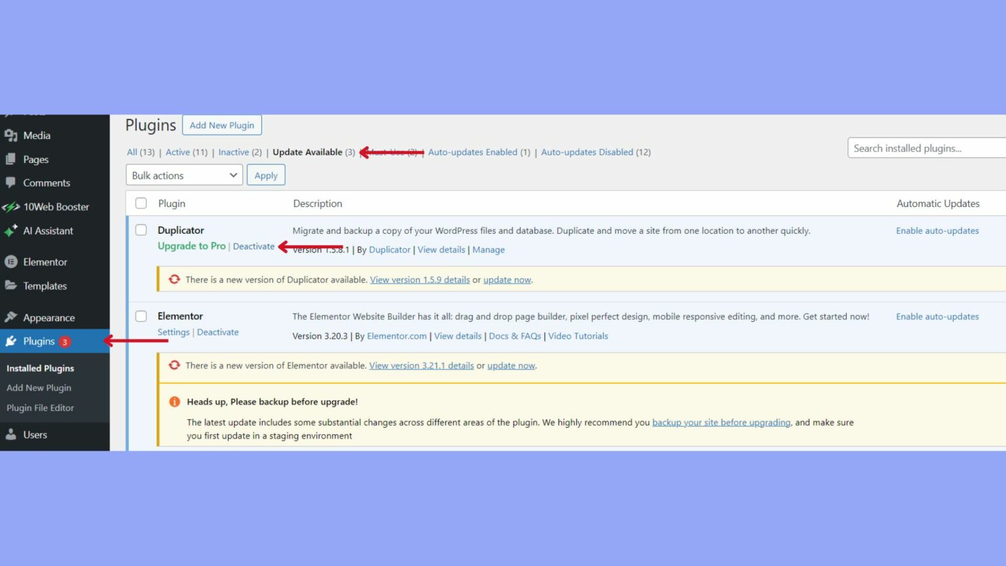This screenshot has width=1006, height=566.
Task: Enable auto-updates for Elementor
Action: (937, 316)
